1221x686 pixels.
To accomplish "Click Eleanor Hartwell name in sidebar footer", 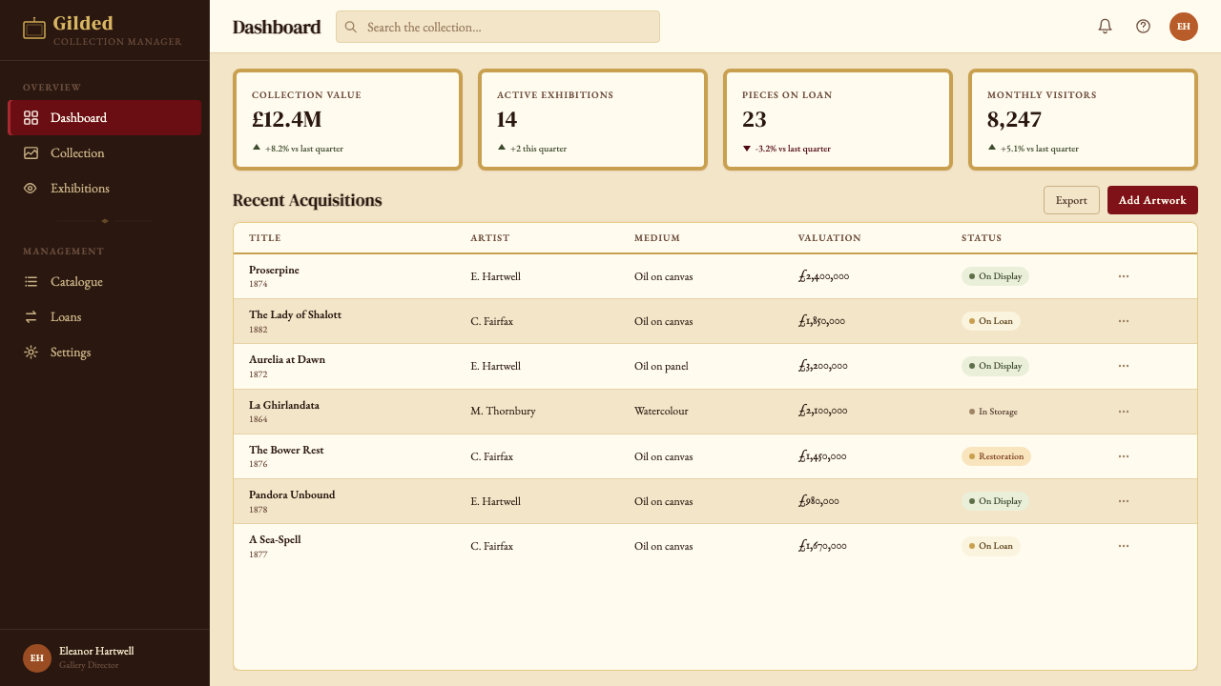I will (96, 652).
